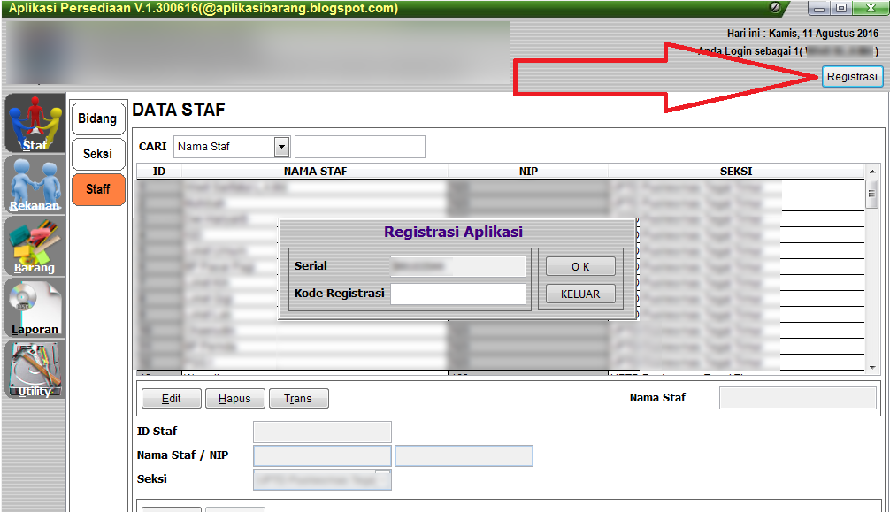Click the Edit button
Screen dimensions: 890x512
click(x=172, y=399)
